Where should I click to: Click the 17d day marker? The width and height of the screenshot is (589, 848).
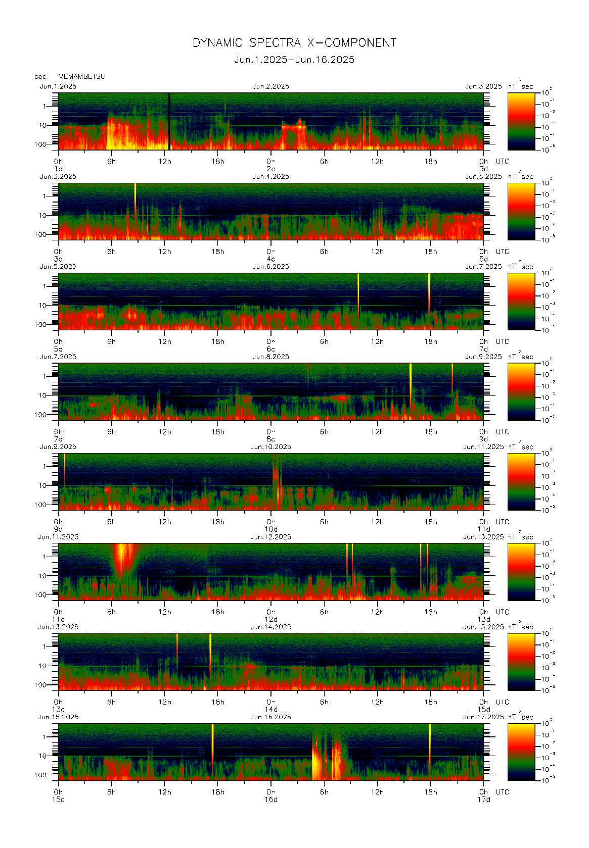point(484,800)
